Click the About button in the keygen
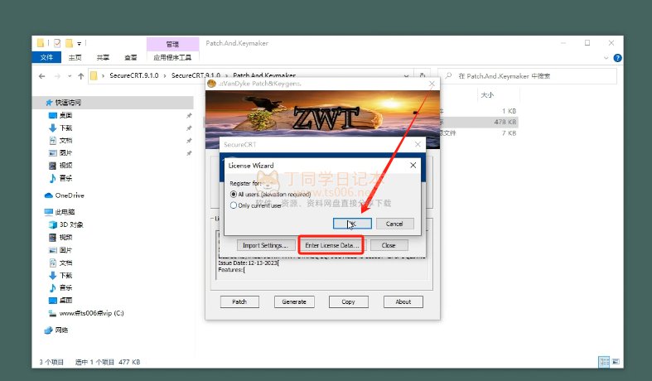The width and height of the screenshot is (652, 381). click(403, 301)
